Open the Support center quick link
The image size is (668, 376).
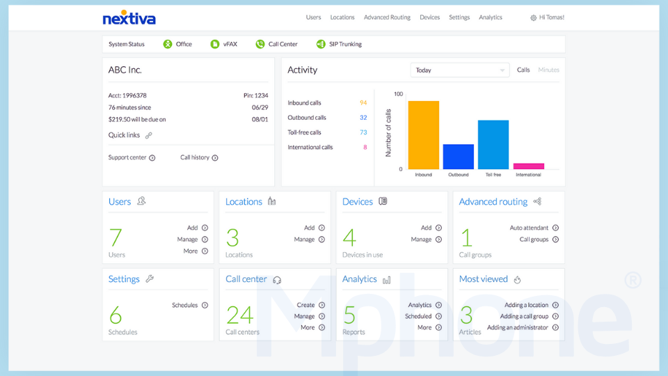[x=132, y=157]
